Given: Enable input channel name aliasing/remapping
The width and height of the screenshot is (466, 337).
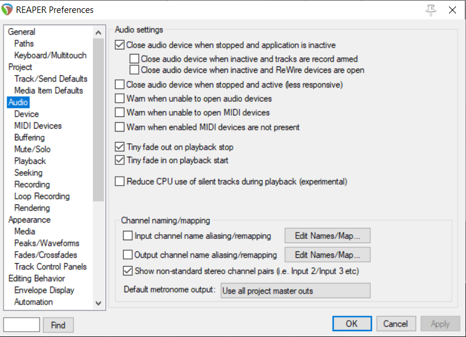Looking at the screenshot, I should pyautogui.click(x=128, y=236).
